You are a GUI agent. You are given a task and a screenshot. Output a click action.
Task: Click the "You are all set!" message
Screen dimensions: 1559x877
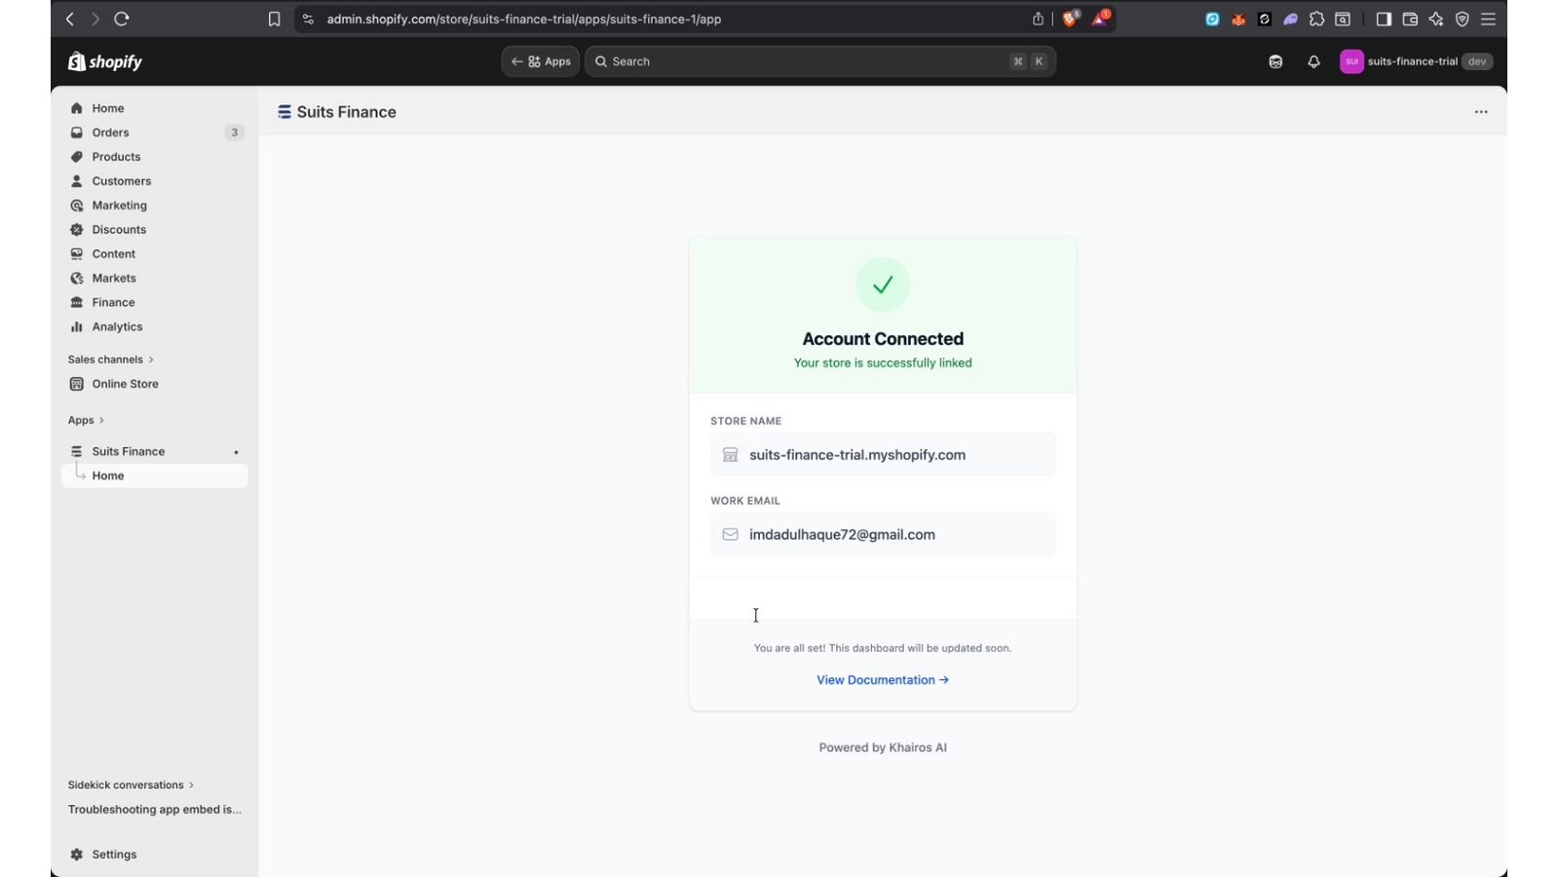point(883,648)
